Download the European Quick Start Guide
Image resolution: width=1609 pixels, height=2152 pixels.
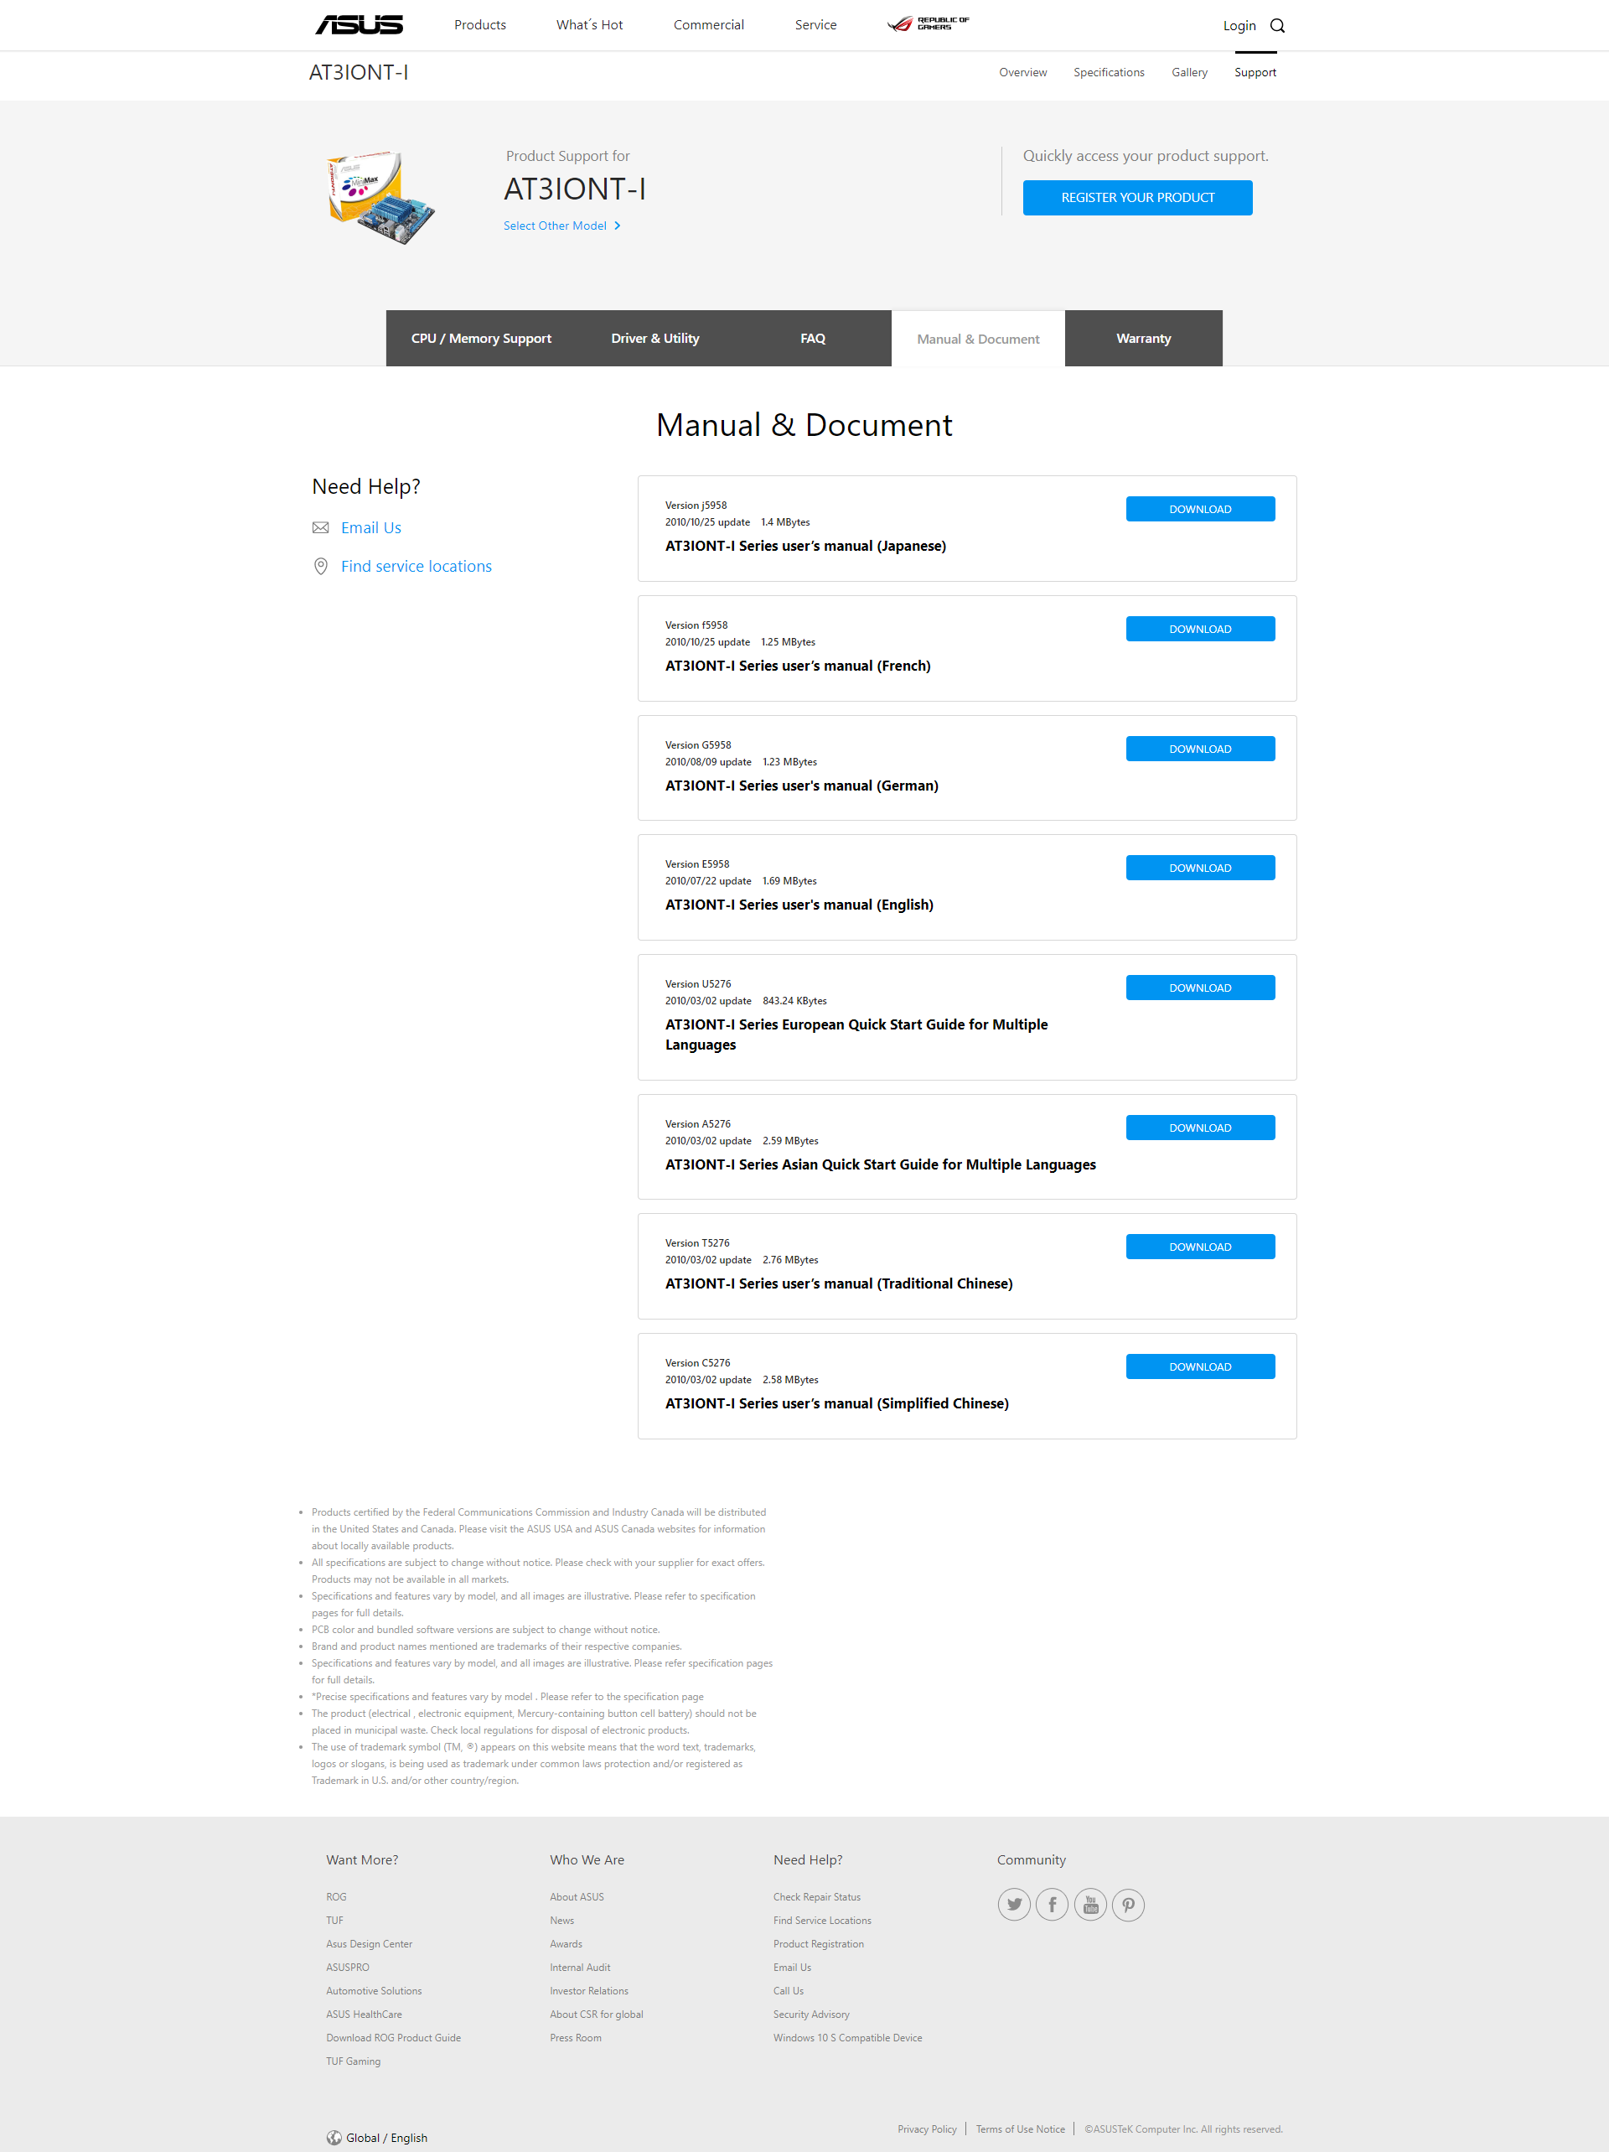[1199, 988]
